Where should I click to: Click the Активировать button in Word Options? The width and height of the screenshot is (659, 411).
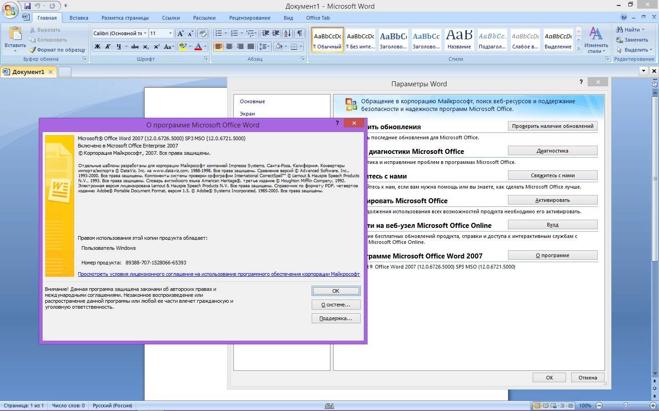point(552,200)
